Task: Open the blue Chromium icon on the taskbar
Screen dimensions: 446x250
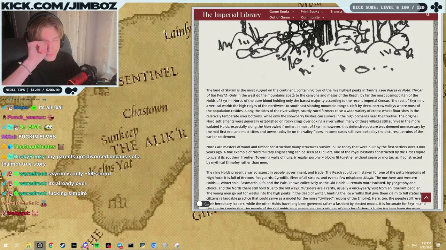Action: point(154,245)
